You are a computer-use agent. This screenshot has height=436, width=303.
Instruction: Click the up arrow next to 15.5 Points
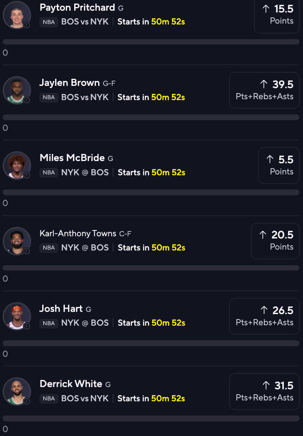(x=266, y=9)
